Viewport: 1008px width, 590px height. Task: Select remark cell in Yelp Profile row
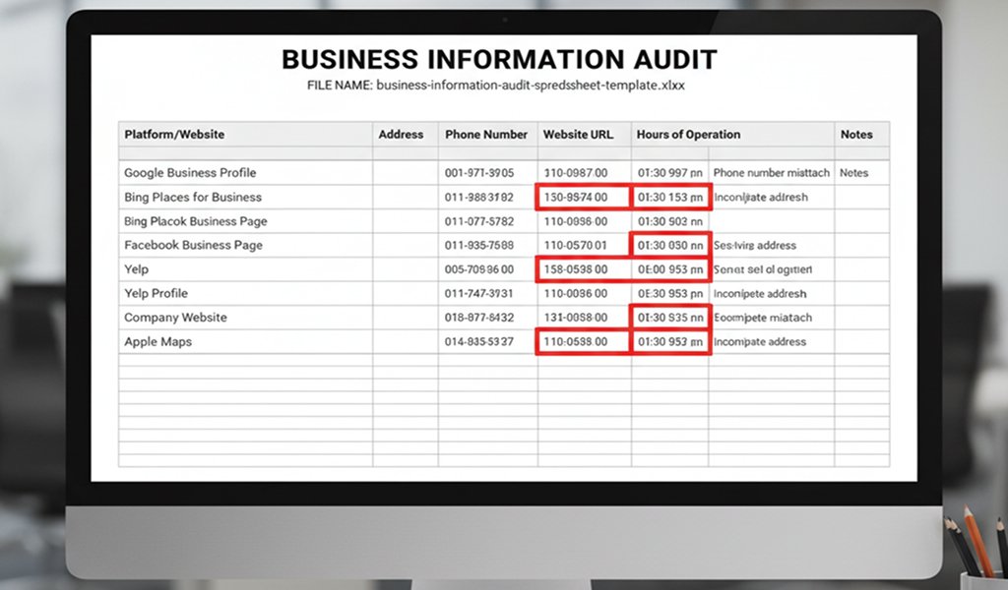pyautogui.click(x=772, y=293)
